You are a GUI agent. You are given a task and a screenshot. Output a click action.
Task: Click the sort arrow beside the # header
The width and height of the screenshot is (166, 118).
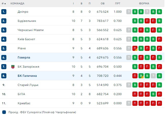(x=5, y=4)
